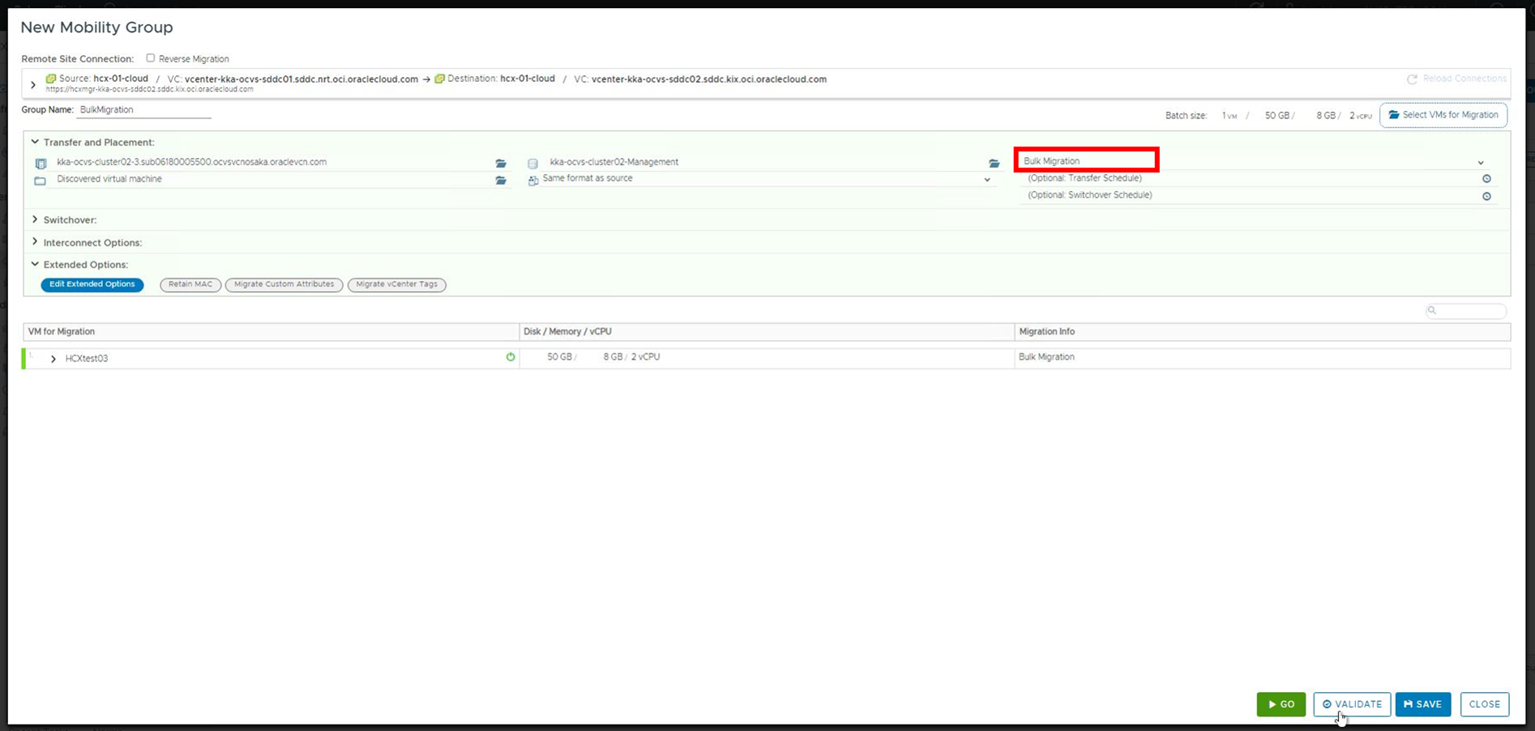Click the Reload Connections icon
The width and height of the screenshot is (1535, 731).
pyautogui.click(x=1412, y=79)
